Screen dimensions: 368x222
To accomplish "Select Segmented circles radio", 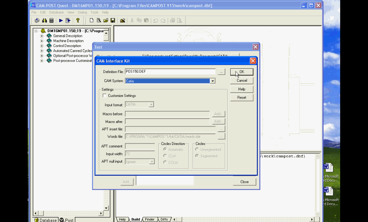I will point(197,156).
